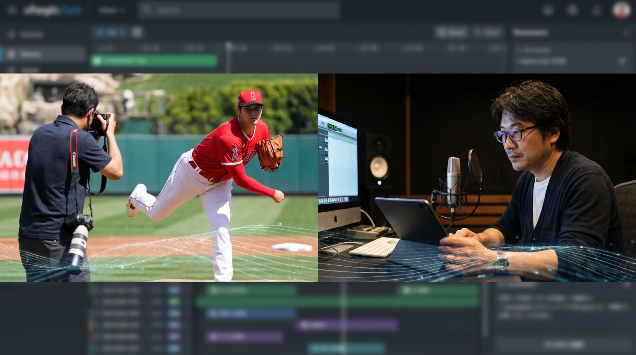This screenshot has width=636, height=355.
Task: Expand the blue dropdown button in the toolbar
Action: point(110,32)
